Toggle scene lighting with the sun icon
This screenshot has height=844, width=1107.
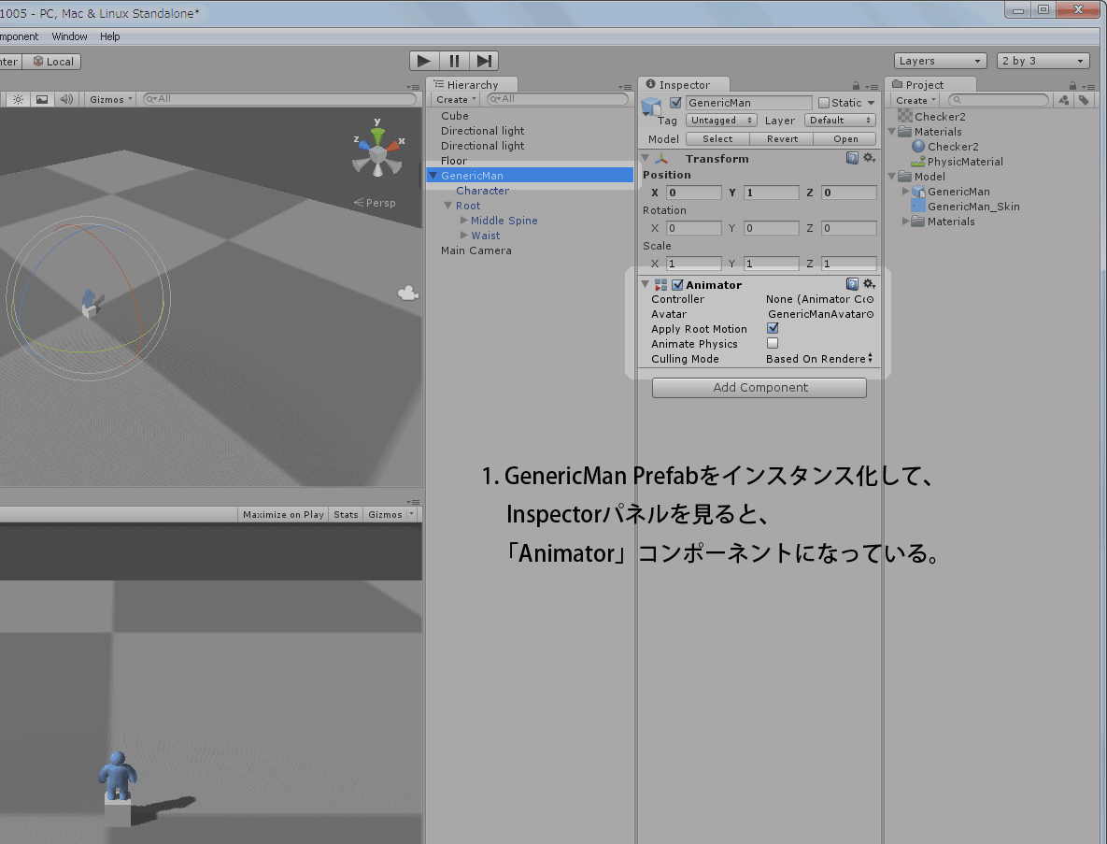(17, 98)
